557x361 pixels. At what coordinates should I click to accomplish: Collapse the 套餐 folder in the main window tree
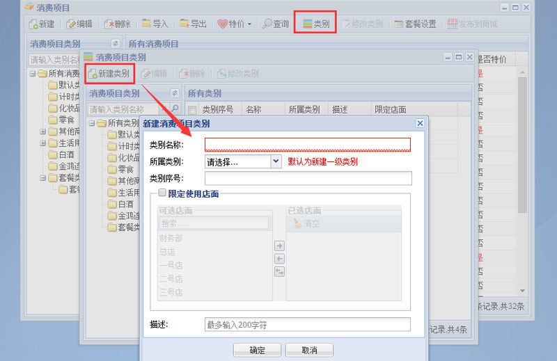click(x=43, y=177)
